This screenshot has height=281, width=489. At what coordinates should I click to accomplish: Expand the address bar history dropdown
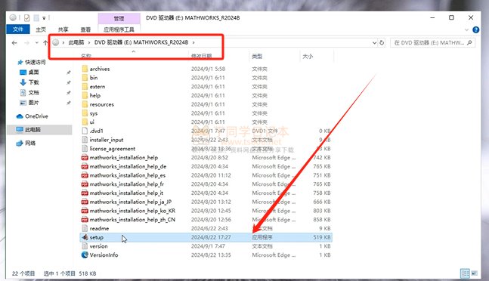pyautogui.click(x=375, y=43)
